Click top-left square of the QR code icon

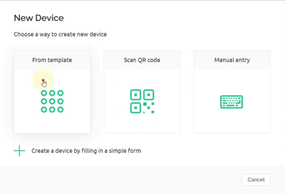pyautogui.click(x=136, y=95)
